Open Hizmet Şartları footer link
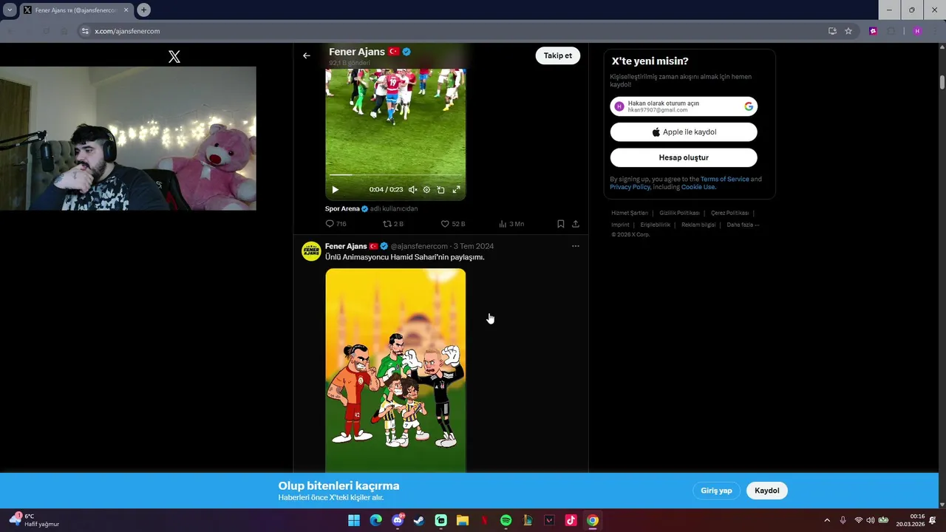 tap(630, 213)
